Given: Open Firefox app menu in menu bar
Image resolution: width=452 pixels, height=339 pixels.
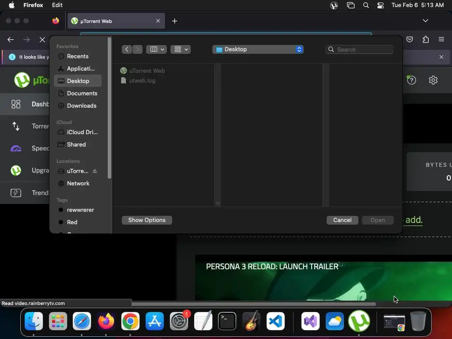Looking at the screenshot, I should [x=33, y=5].
